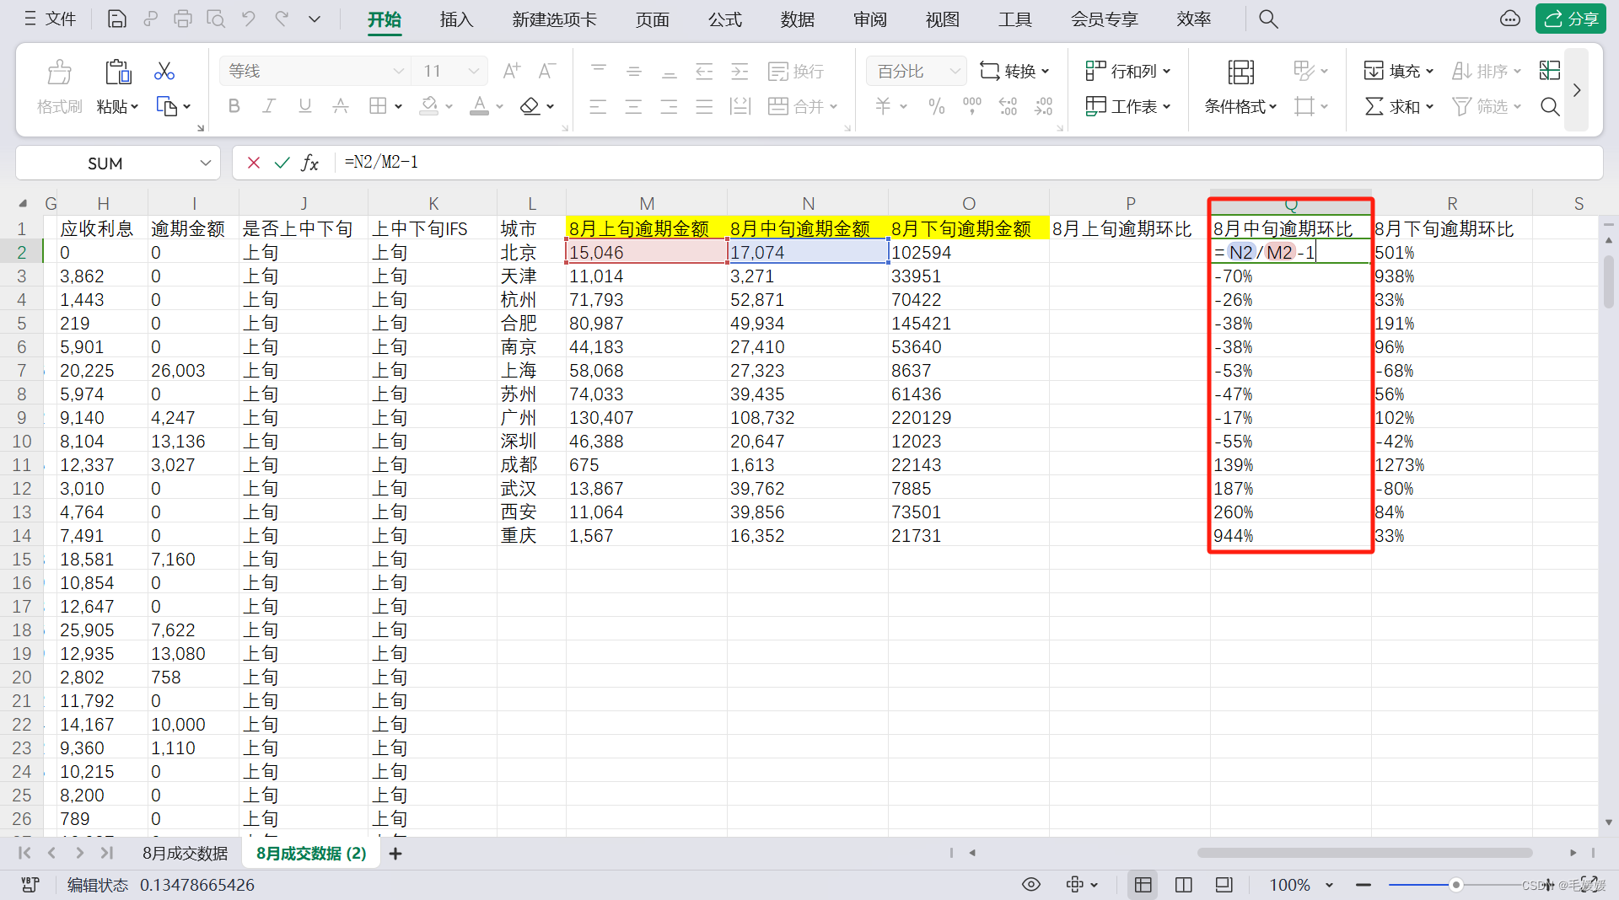
Task: Click the Print Preview icon
Action: point(216,19)
